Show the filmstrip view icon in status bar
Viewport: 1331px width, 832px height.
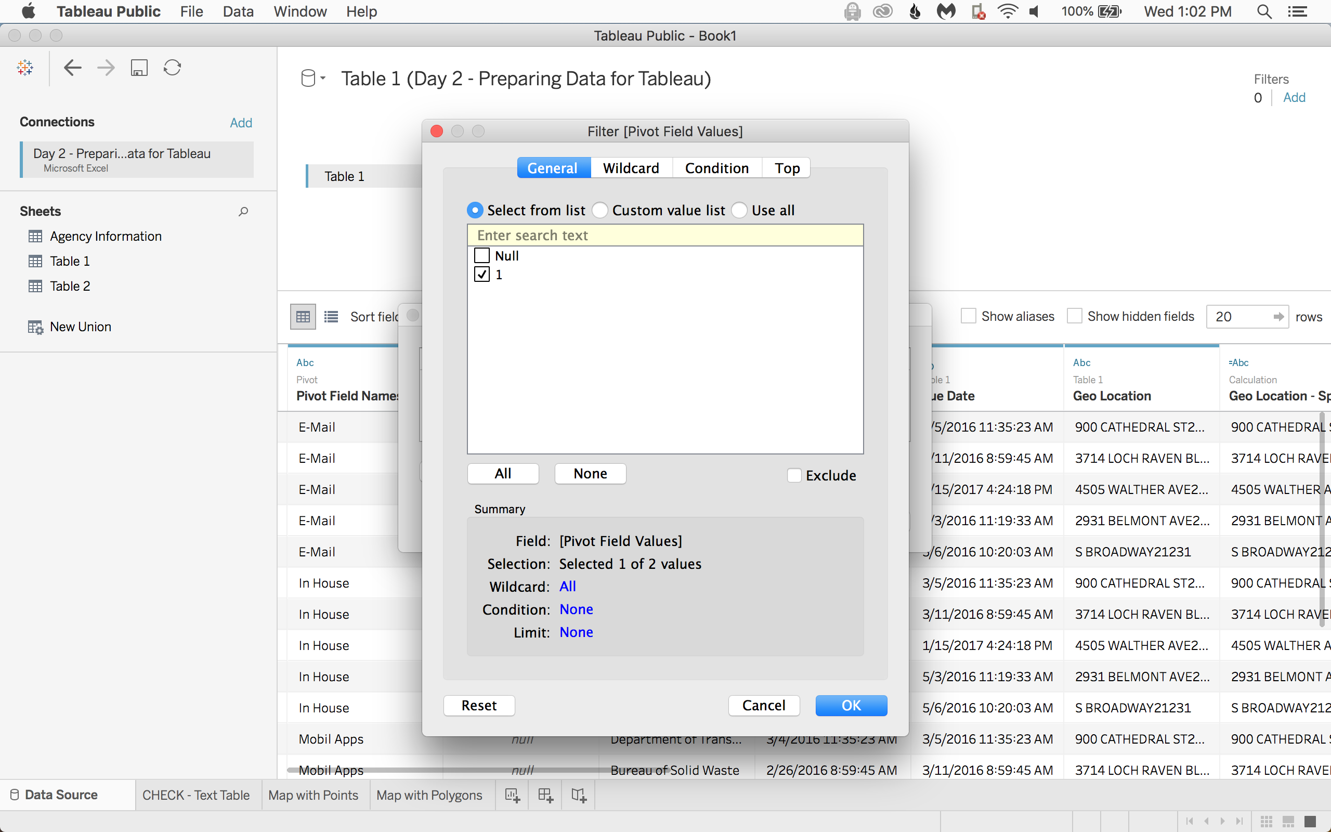coord(1289,821)
